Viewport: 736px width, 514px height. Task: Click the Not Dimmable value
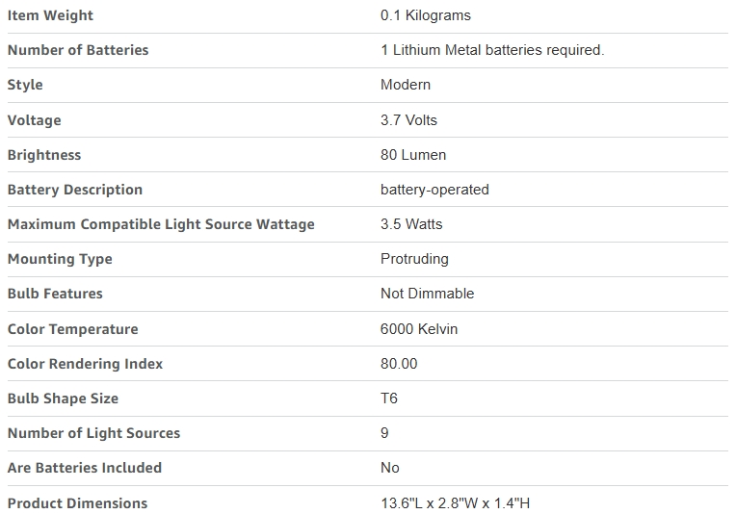tap(427, 294)
